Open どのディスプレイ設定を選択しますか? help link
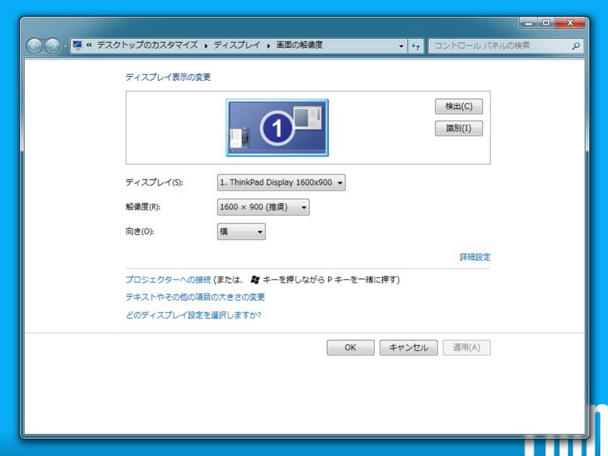Viewport: 608px width, 456px height. [x=193, y=315]
